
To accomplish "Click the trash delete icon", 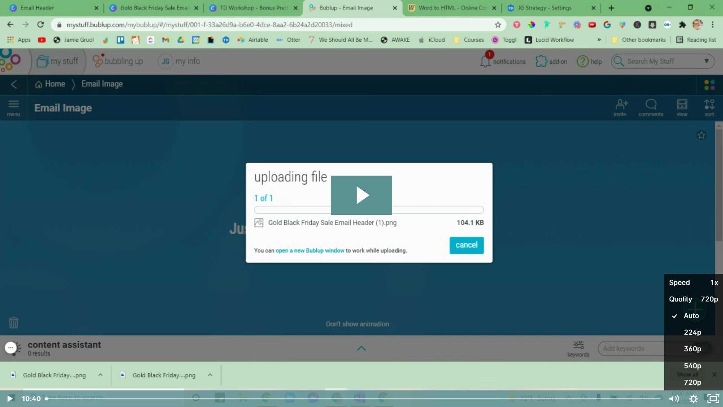I will 13,323.
